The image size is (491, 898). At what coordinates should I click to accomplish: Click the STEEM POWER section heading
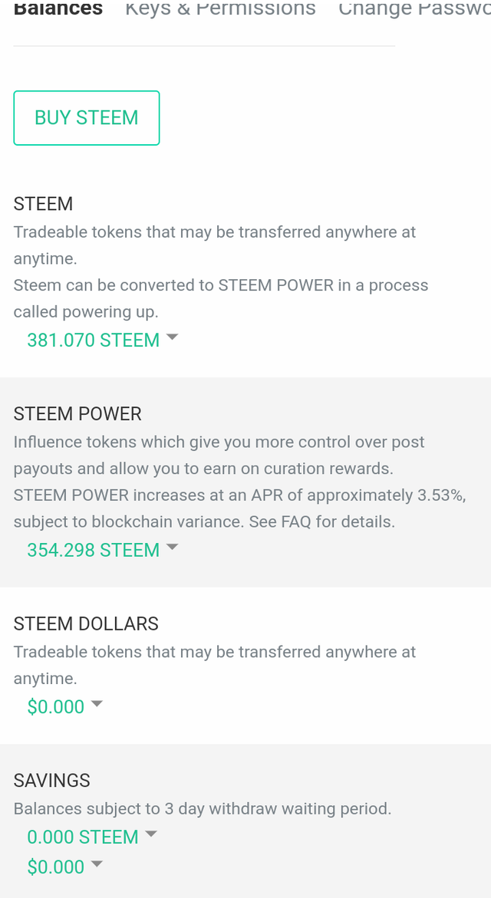(77, 414)
